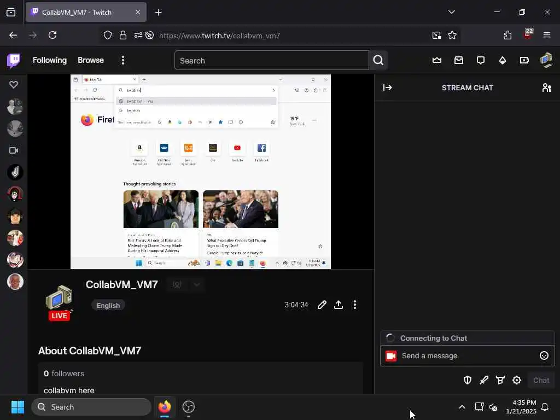Open the site permissions icon in address bar

tap(138, 35)
